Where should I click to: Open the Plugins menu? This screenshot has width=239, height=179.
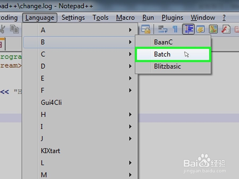point(172,18)
